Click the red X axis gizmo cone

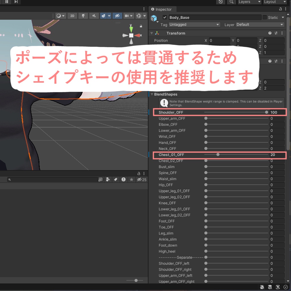click(137, 35)
